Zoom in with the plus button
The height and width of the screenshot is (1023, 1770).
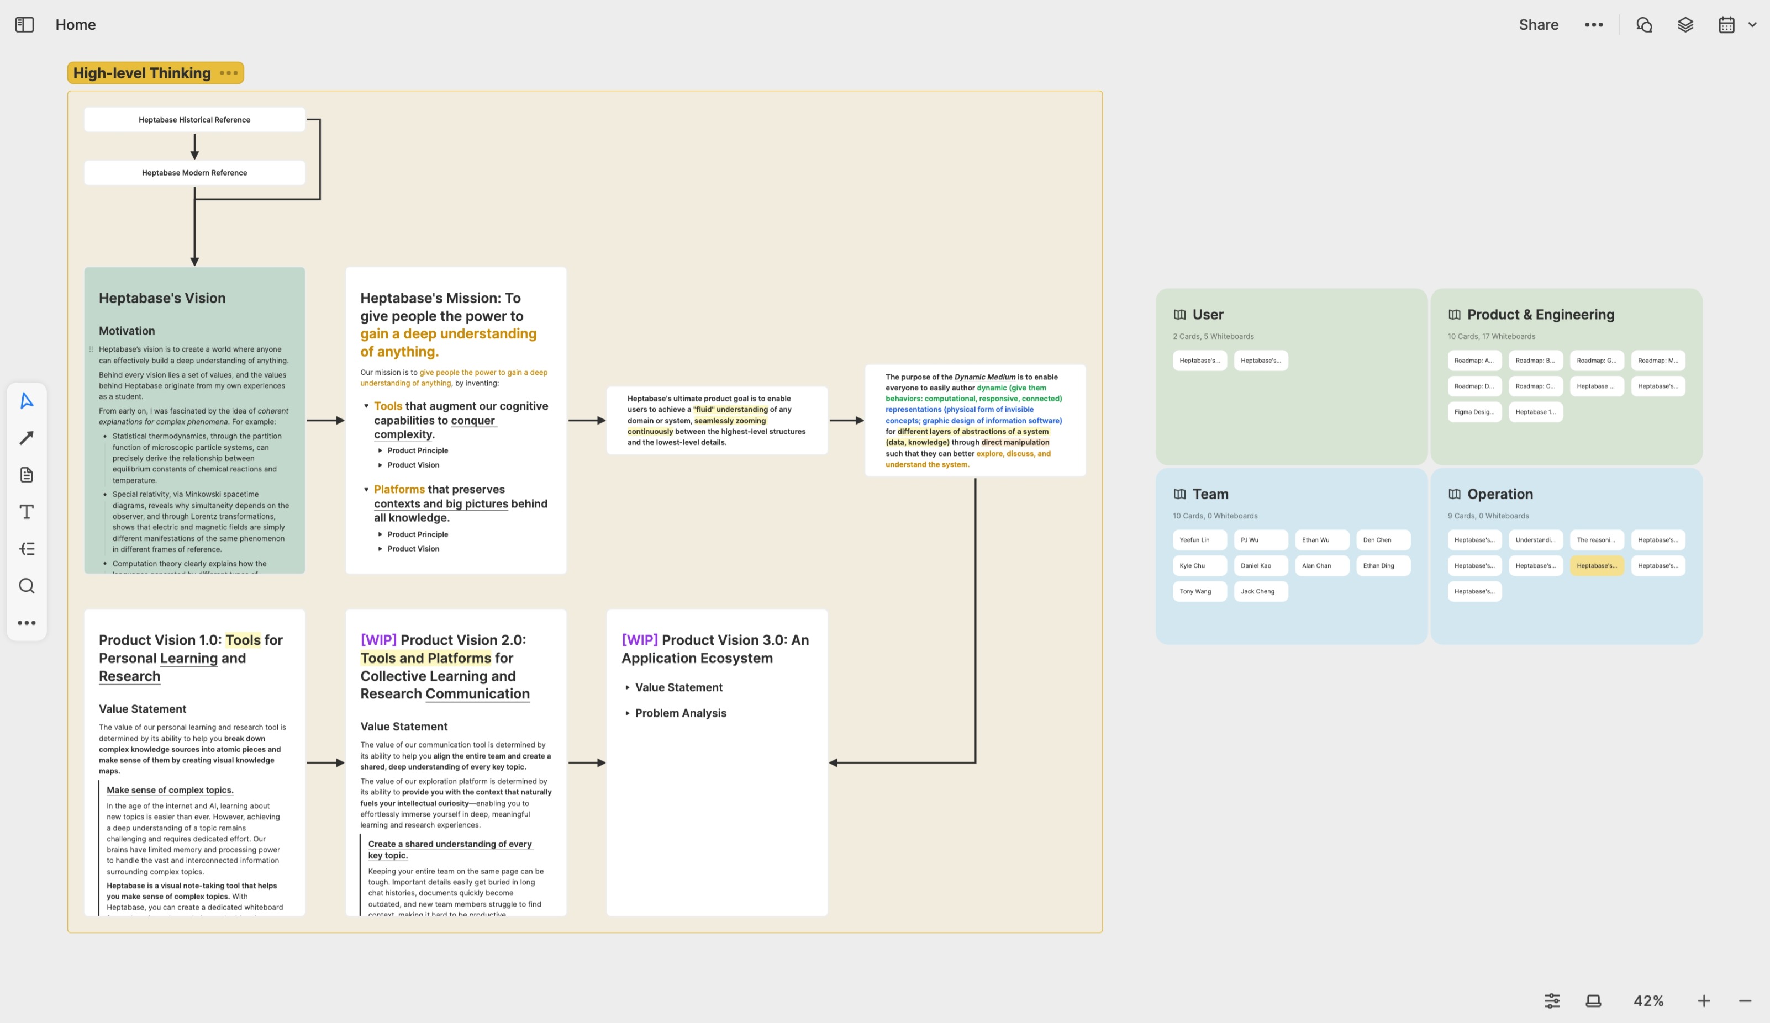pos(1704,1000)
